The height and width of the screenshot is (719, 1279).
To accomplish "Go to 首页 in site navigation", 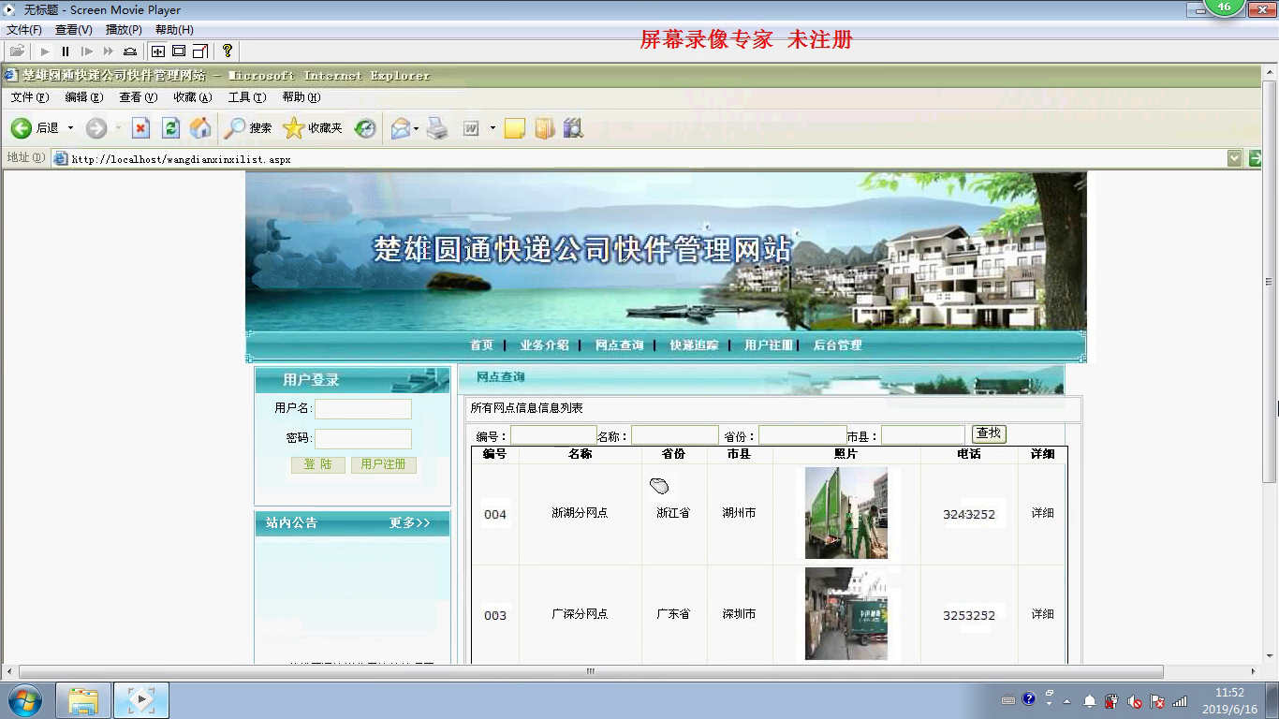I will click(x=481, y=345).
